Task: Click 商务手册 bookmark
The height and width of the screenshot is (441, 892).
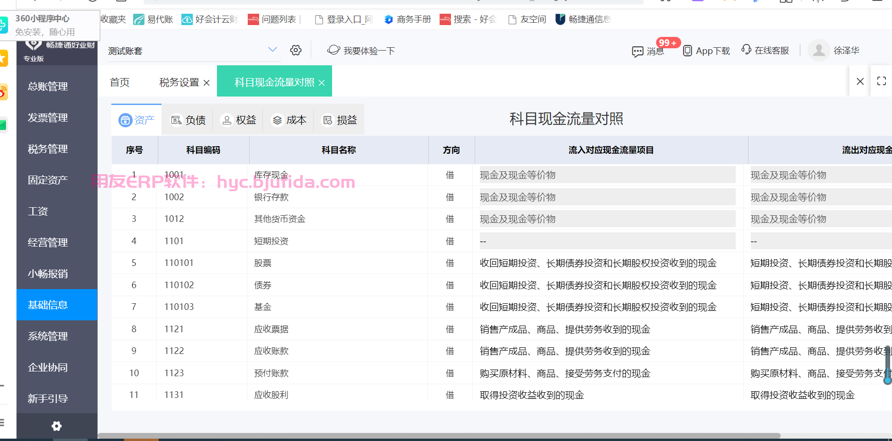Action: [407, 19]
